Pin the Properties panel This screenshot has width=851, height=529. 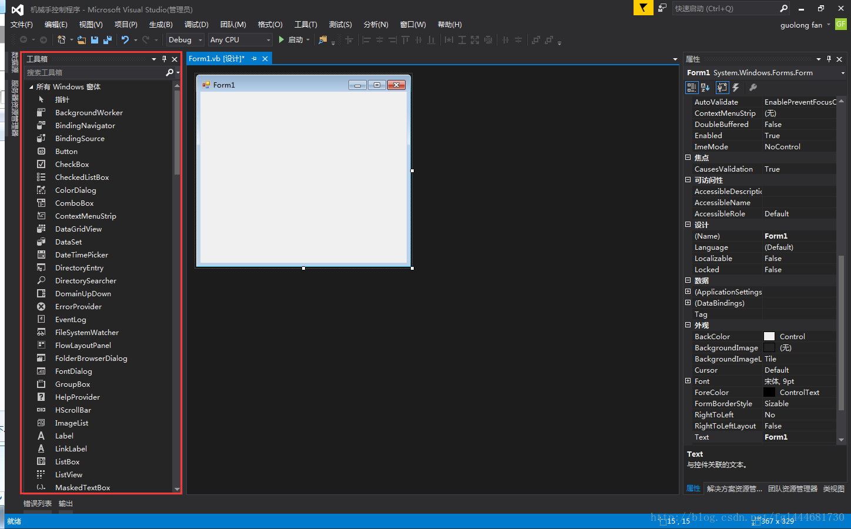click(829, 59)
